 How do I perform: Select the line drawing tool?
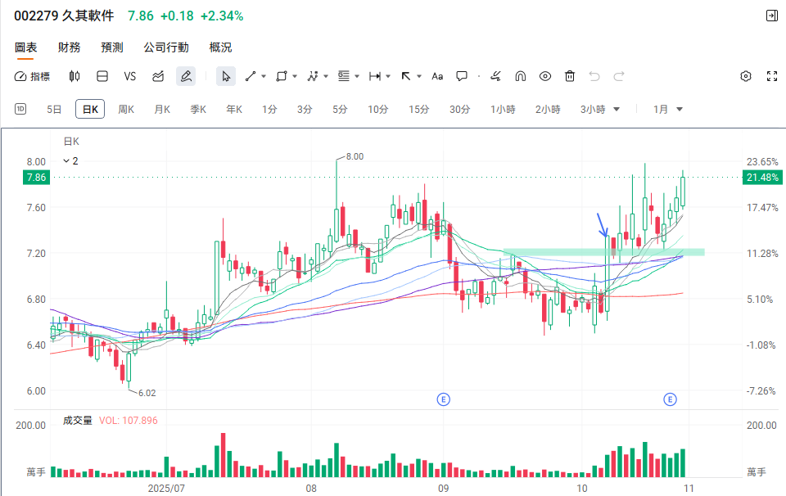coord(251,76)
